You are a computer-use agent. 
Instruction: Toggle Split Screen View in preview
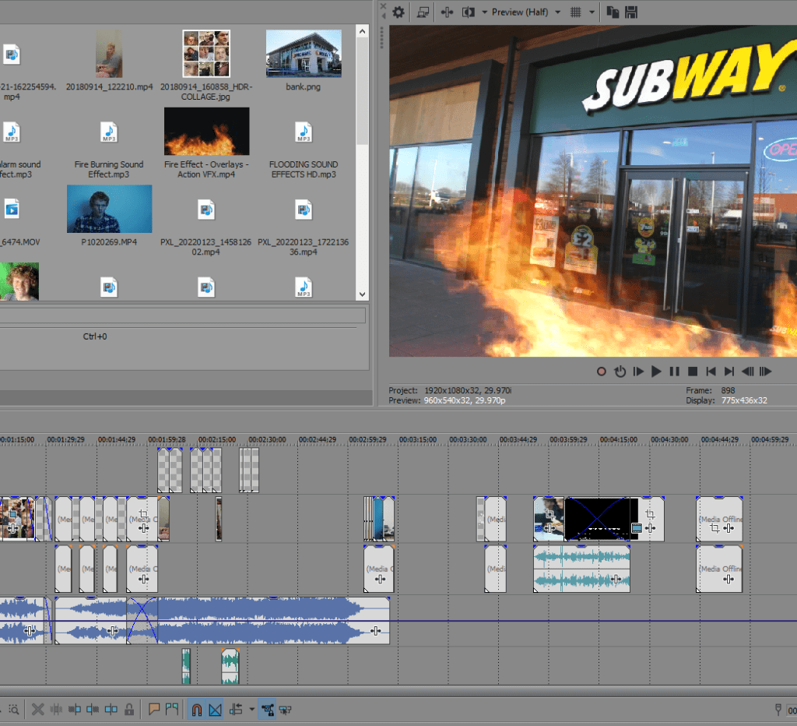click(x=469, y=12)
